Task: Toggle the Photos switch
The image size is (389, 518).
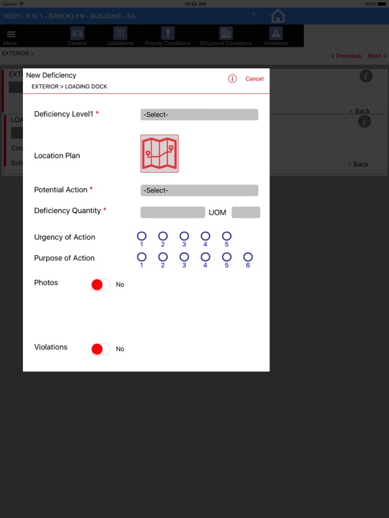Action: coord(101,285)
